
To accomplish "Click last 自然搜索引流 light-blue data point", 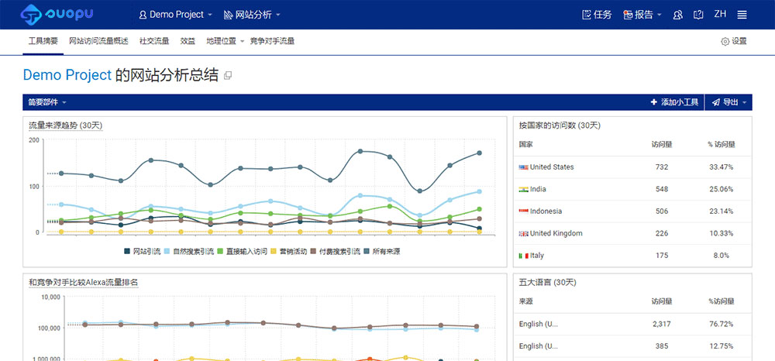I will [x=479, y=191].
